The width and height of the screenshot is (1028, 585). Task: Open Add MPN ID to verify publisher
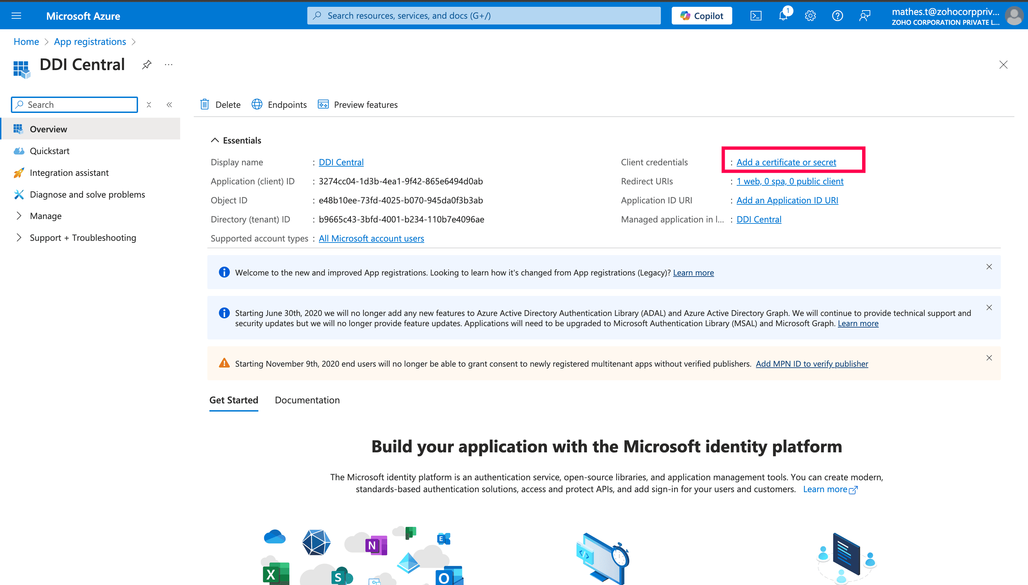click(x=811, y=364)
